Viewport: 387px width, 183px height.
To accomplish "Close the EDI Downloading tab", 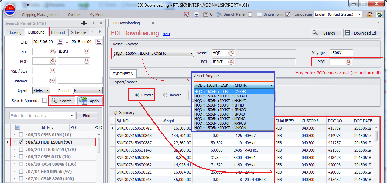I will point(153,23).
